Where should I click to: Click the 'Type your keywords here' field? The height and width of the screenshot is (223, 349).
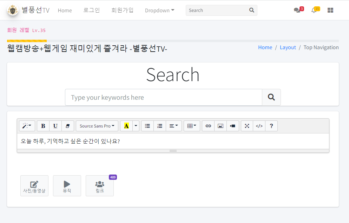[x=164, y=97]
